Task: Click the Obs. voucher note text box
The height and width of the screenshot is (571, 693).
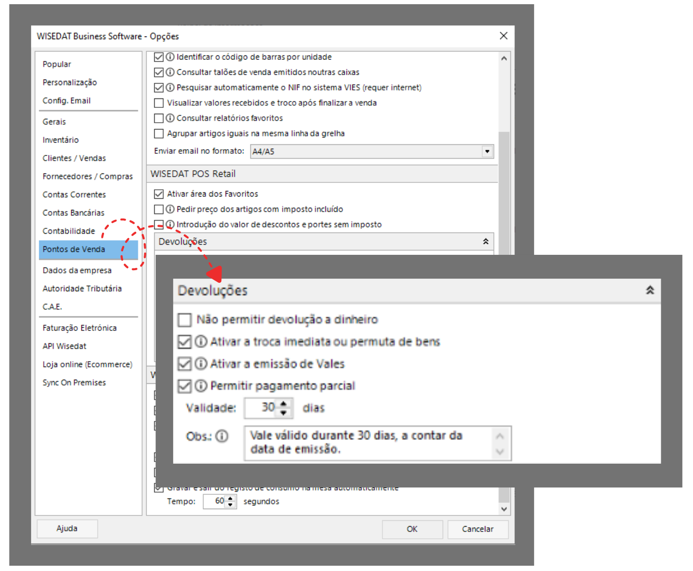Action: [x=369, y=443]
